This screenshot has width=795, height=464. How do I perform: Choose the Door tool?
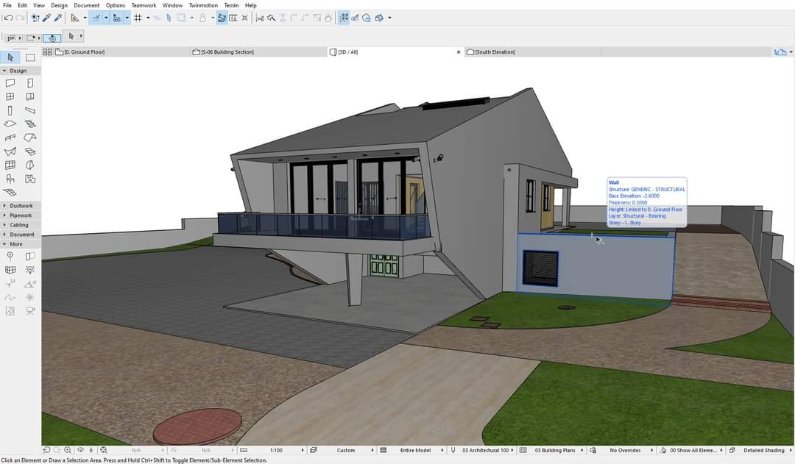pos(30,83)
